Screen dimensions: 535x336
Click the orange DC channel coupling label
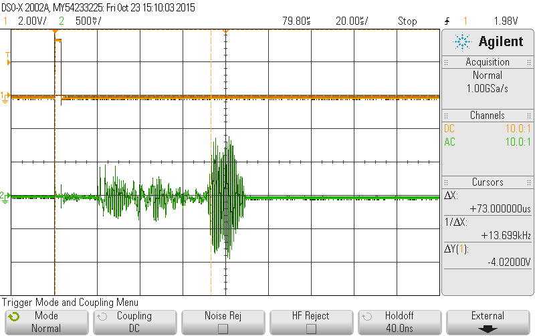pyautogui.click(x=449, y=128)
